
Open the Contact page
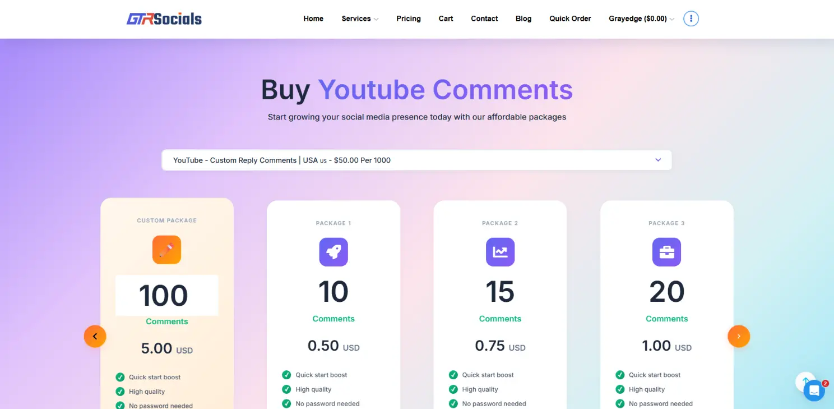(x=484, y=18)
